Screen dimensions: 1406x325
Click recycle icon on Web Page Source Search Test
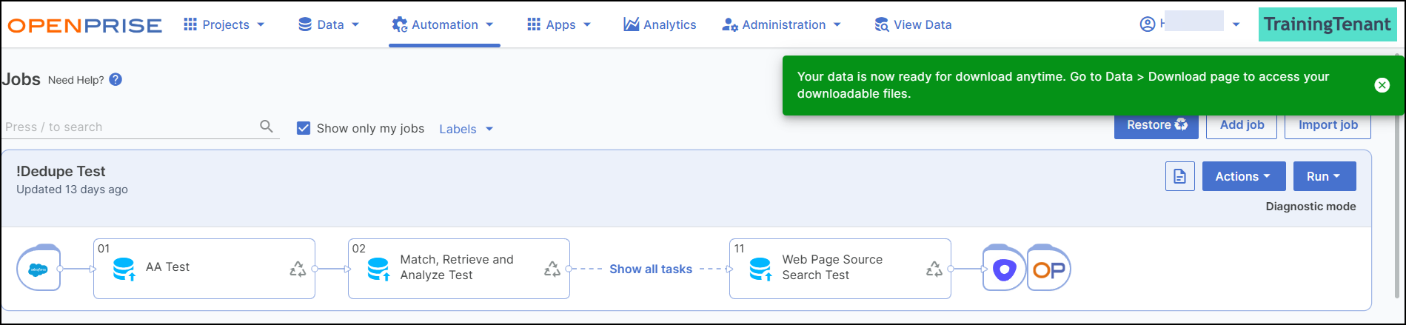934,269
